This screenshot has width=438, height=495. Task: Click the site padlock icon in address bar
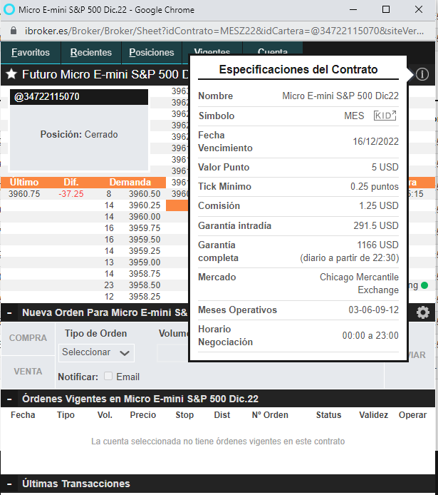(14, 31)
